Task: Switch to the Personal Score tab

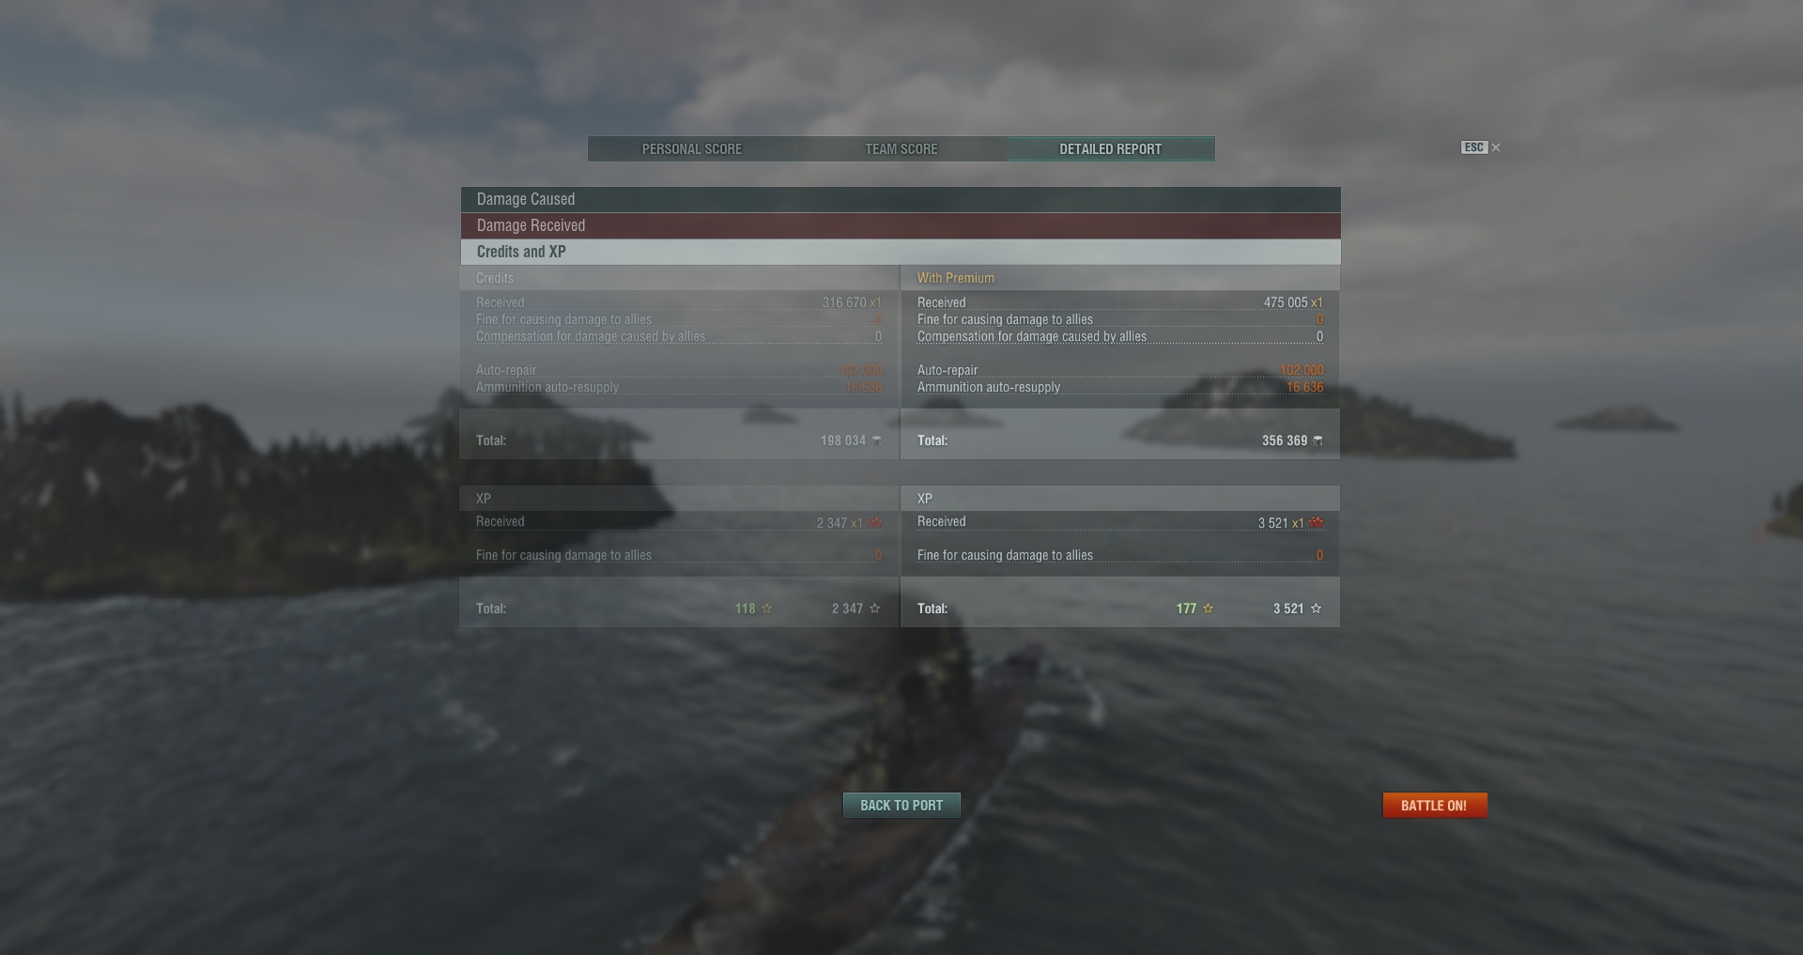Action: pyautogui.click(x=692, y=149)
